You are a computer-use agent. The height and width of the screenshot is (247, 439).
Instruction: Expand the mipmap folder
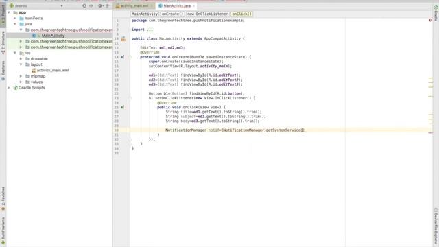(21, 76)
